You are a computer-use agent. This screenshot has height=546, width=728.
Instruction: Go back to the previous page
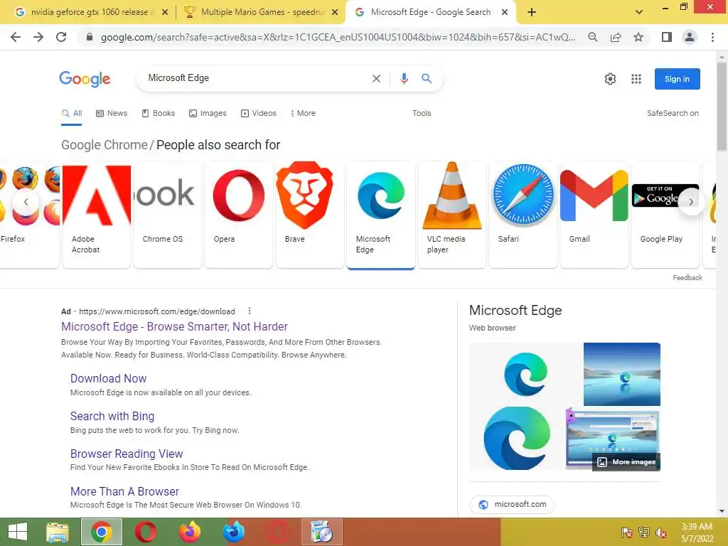pyautogui.click(x=16, y=37)
